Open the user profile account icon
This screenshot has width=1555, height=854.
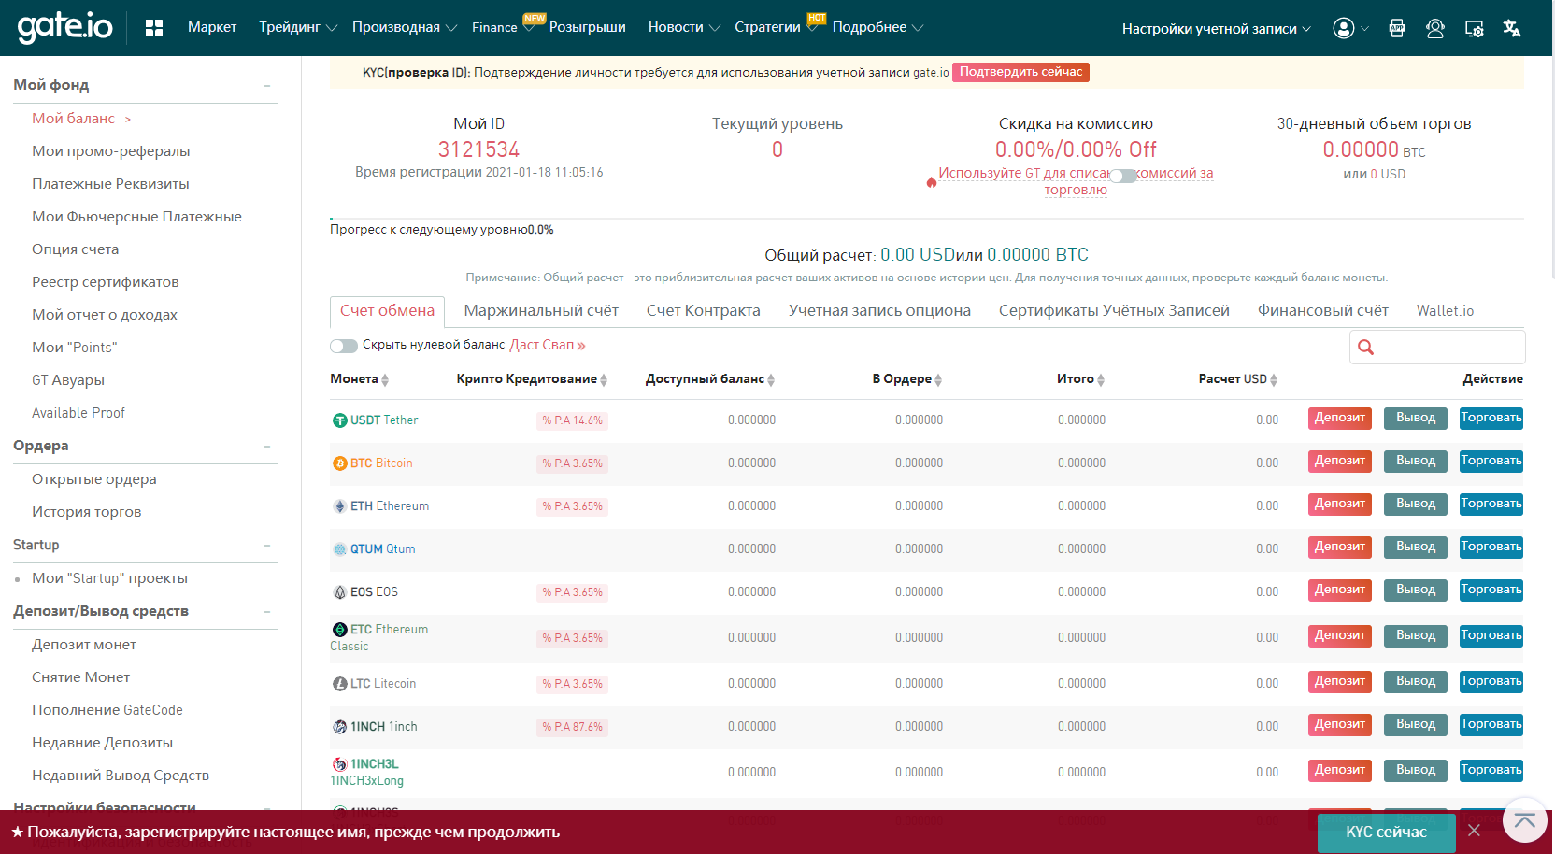(x=1344, y=28)
